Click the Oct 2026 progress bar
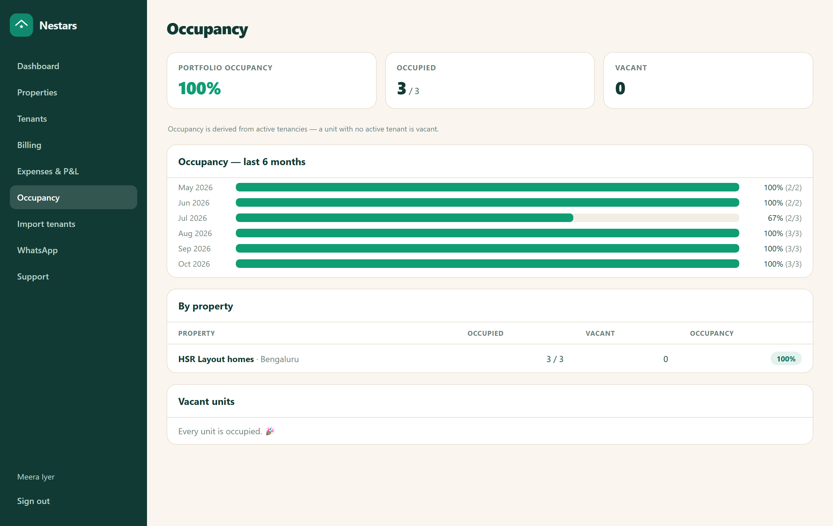833x526 pixels. click(x=488, y=264)
